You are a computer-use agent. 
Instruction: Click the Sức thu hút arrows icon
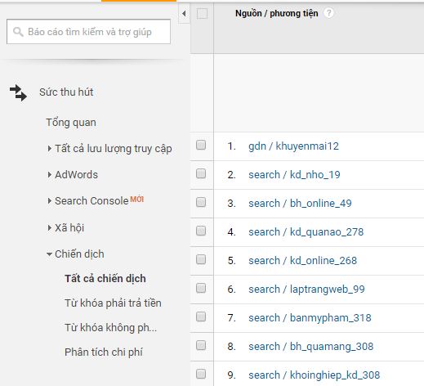(18, 92)
